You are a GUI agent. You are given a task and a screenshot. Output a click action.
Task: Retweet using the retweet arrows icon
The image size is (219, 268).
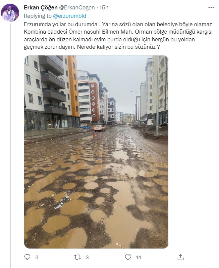[78, 257]
